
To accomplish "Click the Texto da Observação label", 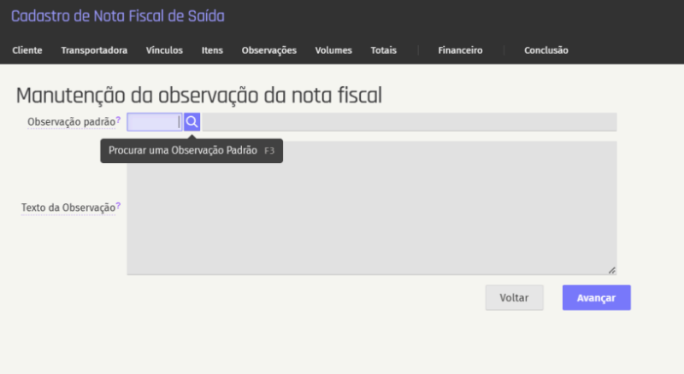I will click(x=68, y=207).
